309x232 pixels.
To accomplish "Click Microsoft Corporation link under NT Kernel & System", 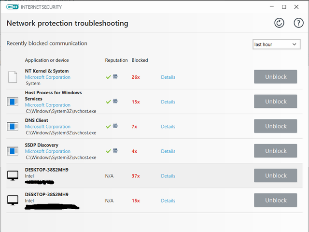I will tap(47, 77).
